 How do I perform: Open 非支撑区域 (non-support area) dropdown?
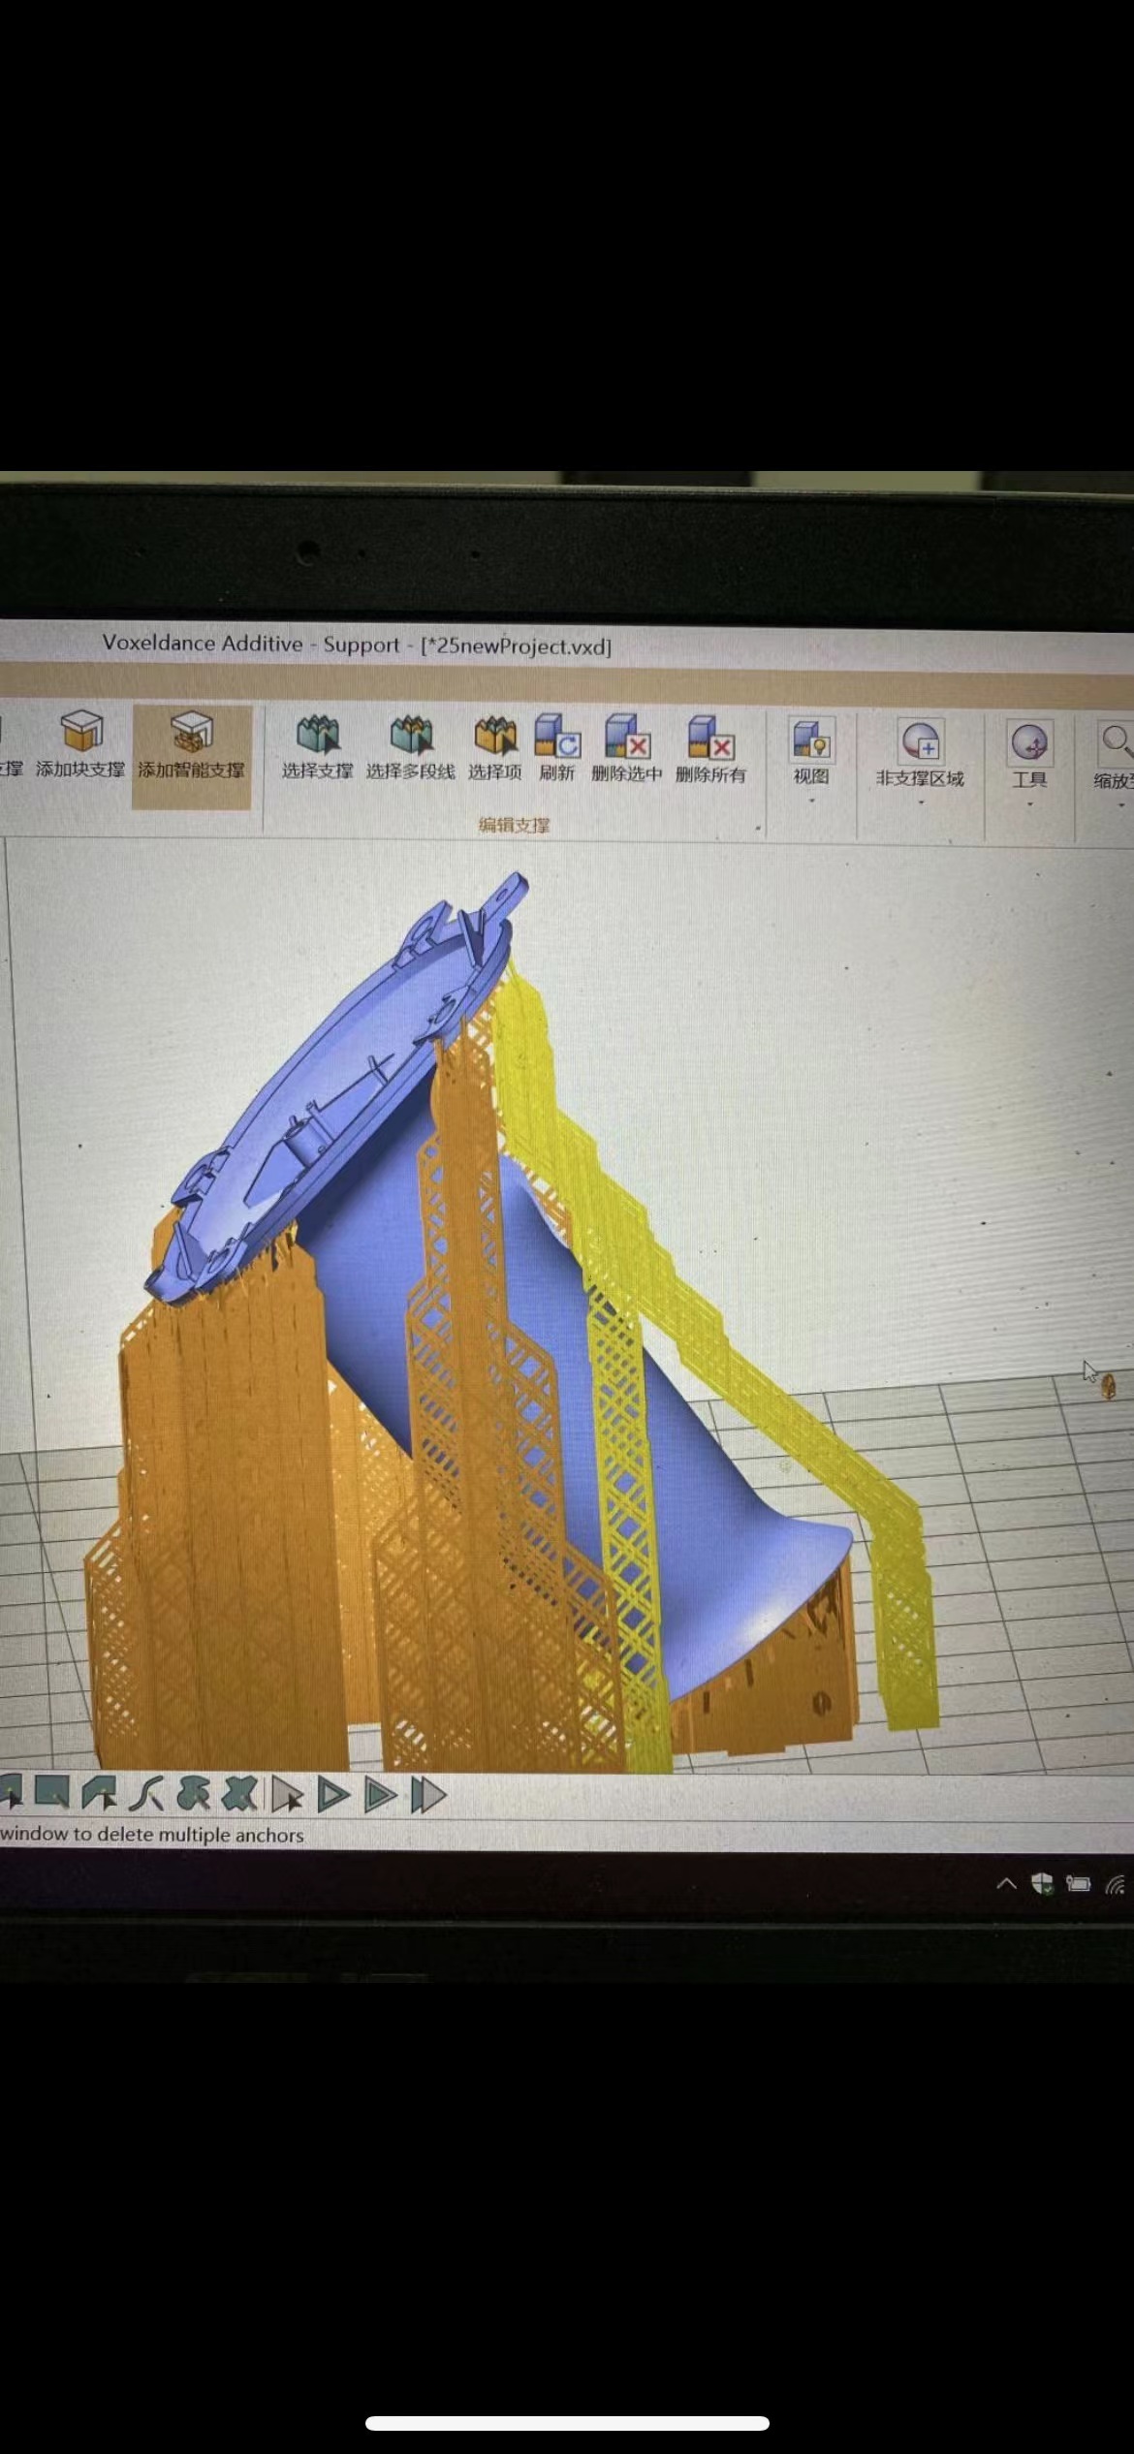pos(920,762)
